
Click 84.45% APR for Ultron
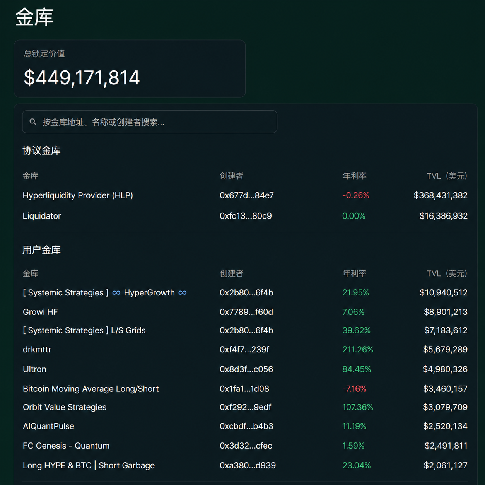tap(357, 369)
